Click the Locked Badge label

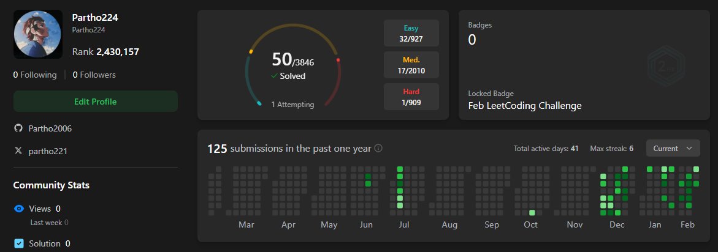coord(491,94)
